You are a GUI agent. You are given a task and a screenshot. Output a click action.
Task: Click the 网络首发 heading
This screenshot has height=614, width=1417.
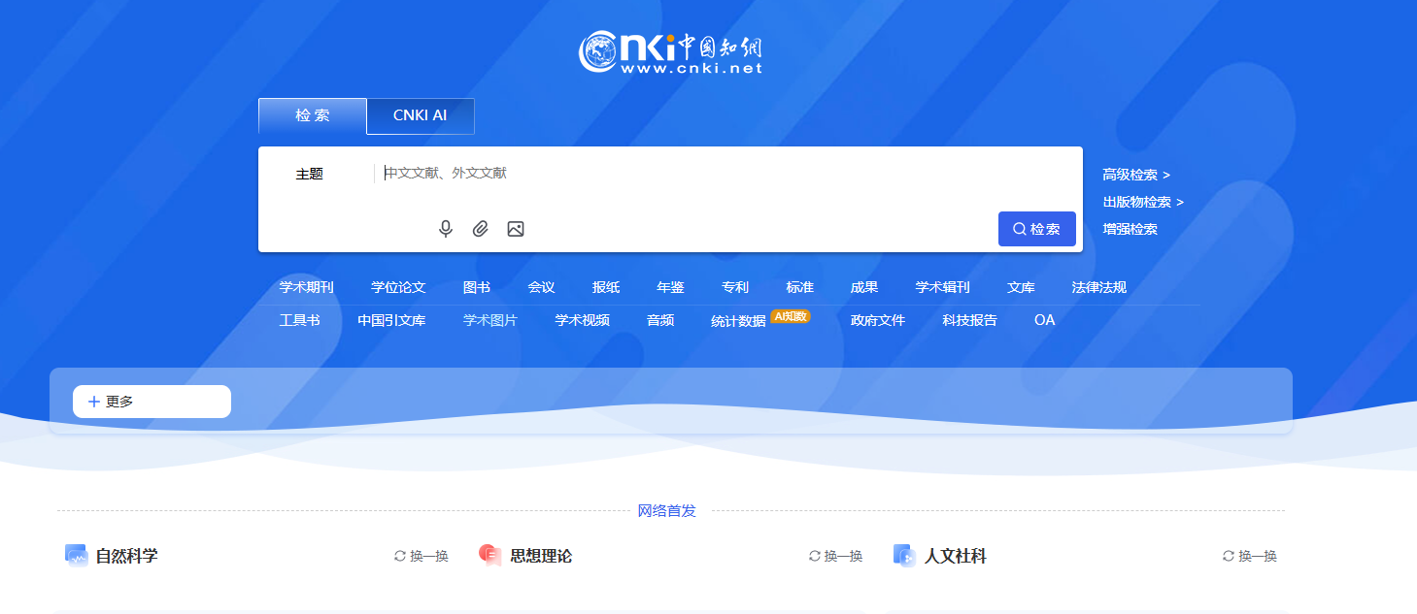[667, 510]
